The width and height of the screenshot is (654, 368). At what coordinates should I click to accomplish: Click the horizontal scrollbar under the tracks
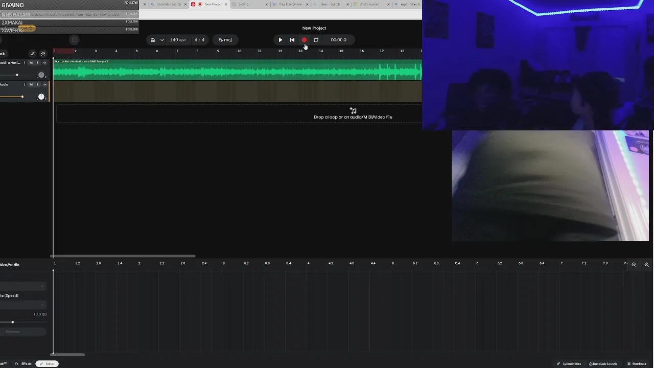(123, 256)
